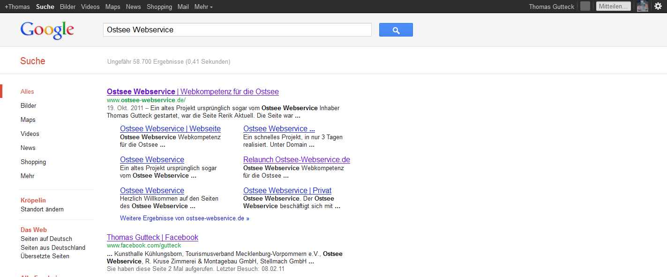Filter by Maps in the left sidebar

[x=28, y=120]
